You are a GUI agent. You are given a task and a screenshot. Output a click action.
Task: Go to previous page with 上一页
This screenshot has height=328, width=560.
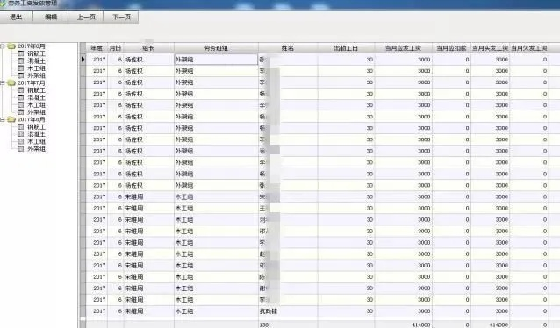[86, 17]
